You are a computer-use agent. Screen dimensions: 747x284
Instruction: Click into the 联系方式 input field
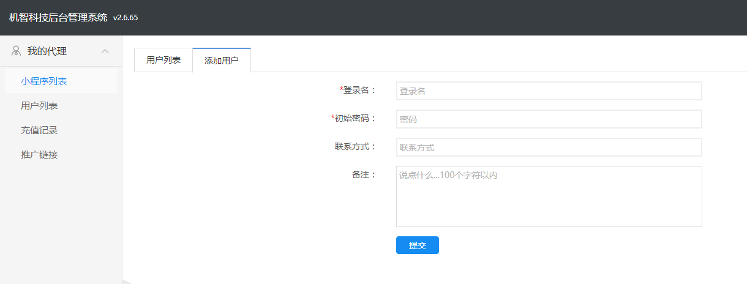point(549,148)
